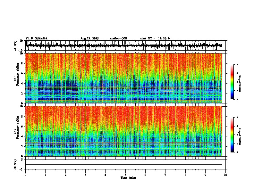This screenshot has width=254, height=196.
Task: Click time axis tick label '1'
Action: coord(45,175)
